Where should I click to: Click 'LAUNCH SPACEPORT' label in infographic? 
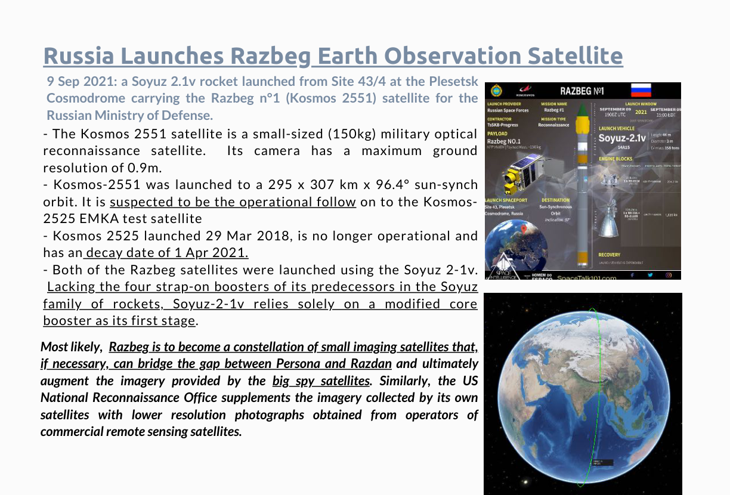pyautogui.click(x=506, y=200)
